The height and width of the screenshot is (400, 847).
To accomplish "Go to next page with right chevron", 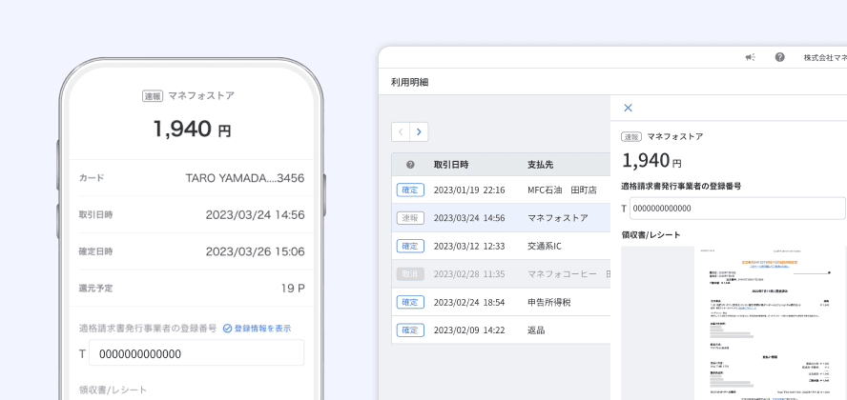I will (419, 131).
